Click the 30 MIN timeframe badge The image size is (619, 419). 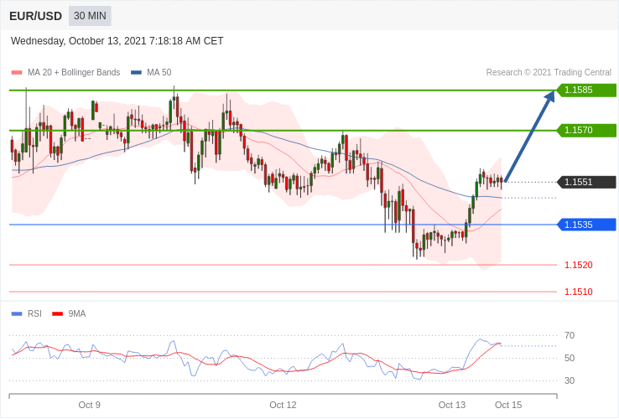90,16
